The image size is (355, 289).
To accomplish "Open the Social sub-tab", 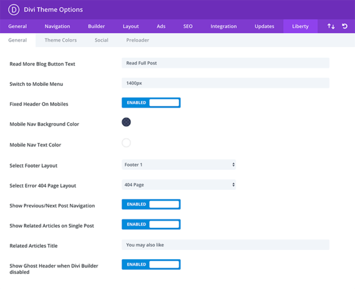I will click(x=101, y=40).
